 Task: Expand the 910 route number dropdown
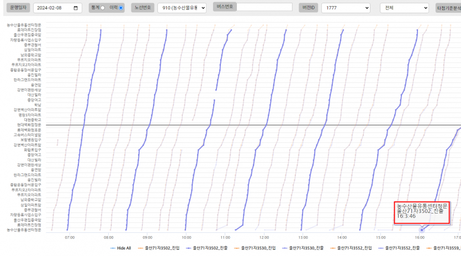pos(181,8)
